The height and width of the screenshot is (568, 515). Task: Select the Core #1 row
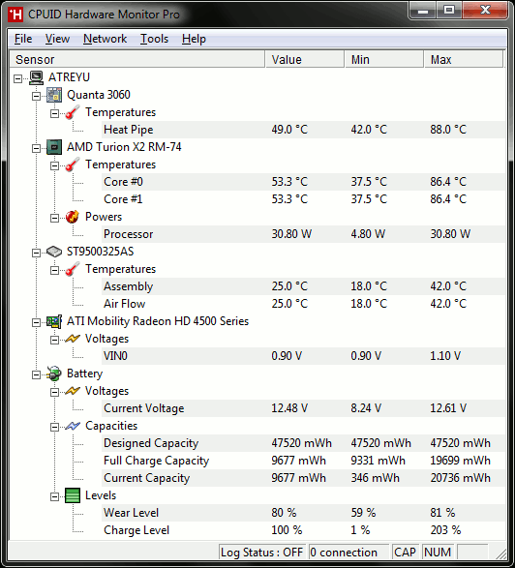click(x=304, y=199)
